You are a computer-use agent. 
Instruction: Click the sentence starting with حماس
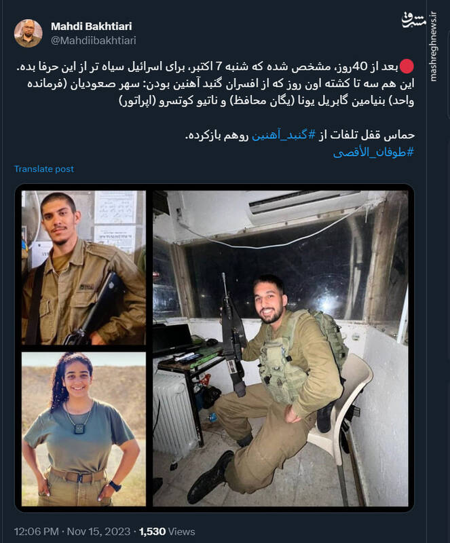point(300,134)
